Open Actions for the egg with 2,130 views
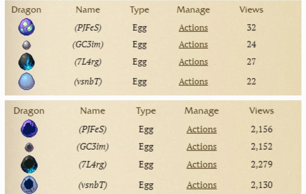The image size is (306, 194). (201, 185)
